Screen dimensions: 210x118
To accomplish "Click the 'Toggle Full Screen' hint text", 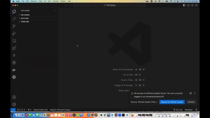I will [x=124, y=85].
